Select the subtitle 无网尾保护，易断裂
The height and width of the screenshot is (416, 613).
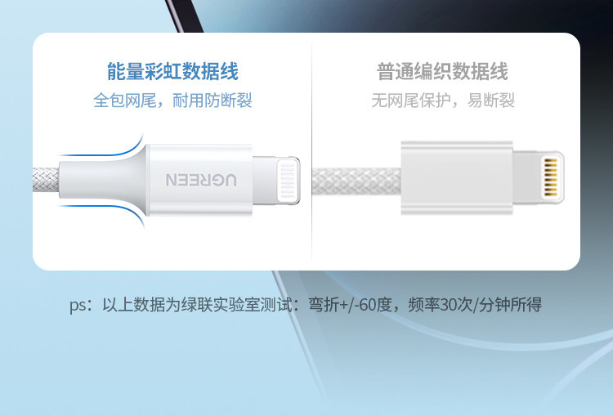(x=443, y=101)
